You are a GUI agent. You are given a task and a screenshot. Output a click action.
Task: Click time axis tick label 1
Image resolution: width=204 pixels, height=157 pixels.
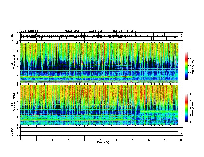(36, 140)
